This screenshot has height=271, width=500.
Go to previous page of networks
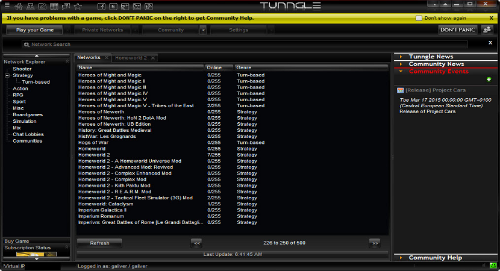coord(197,243)
